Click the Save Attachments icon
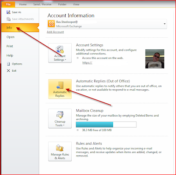 click(8, 19)
